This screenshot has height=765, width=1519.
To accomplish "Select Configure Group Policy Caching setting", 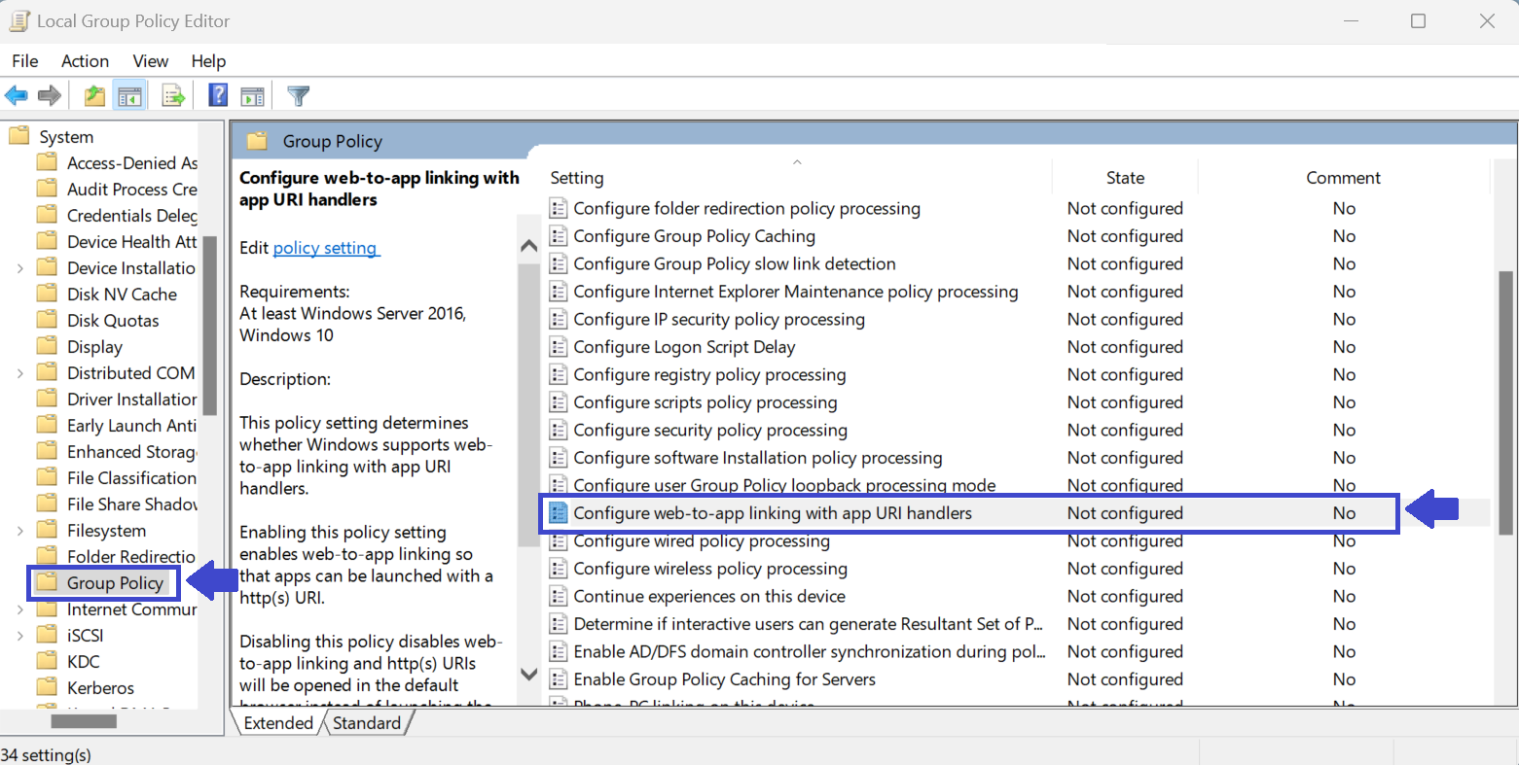I will pos(694,236).
